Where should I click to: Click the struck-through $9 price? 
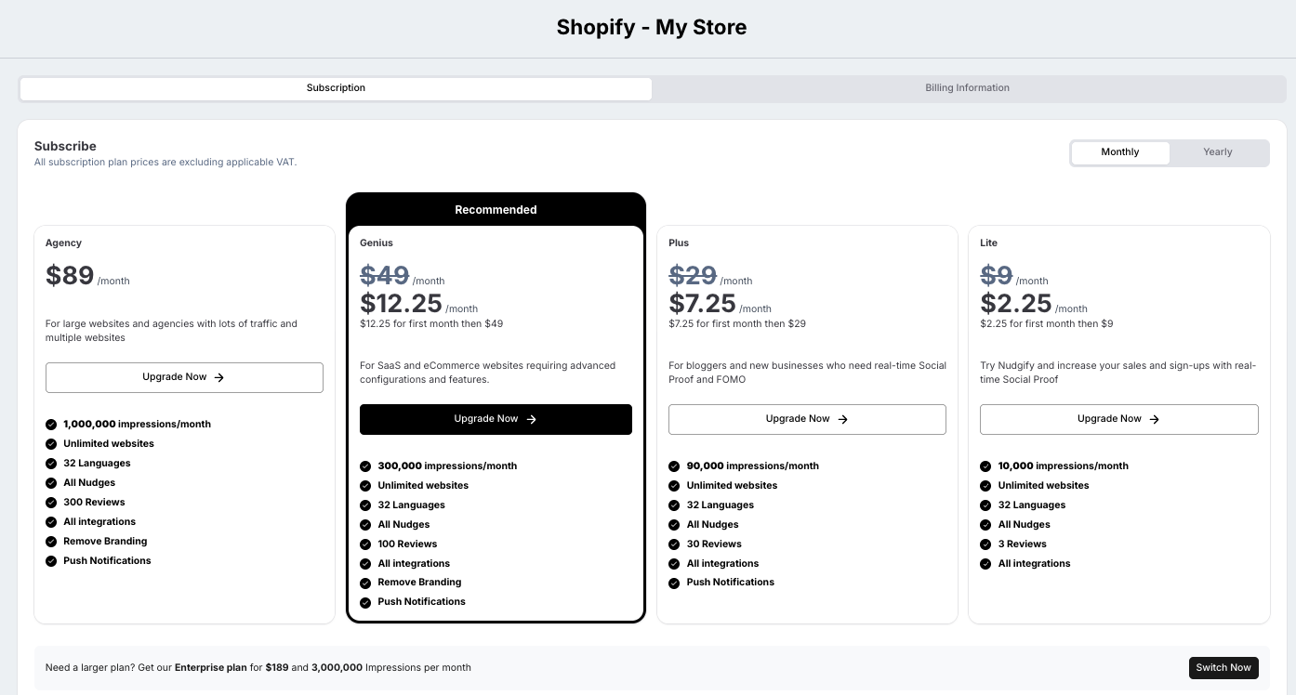click(x=997, y=275)
